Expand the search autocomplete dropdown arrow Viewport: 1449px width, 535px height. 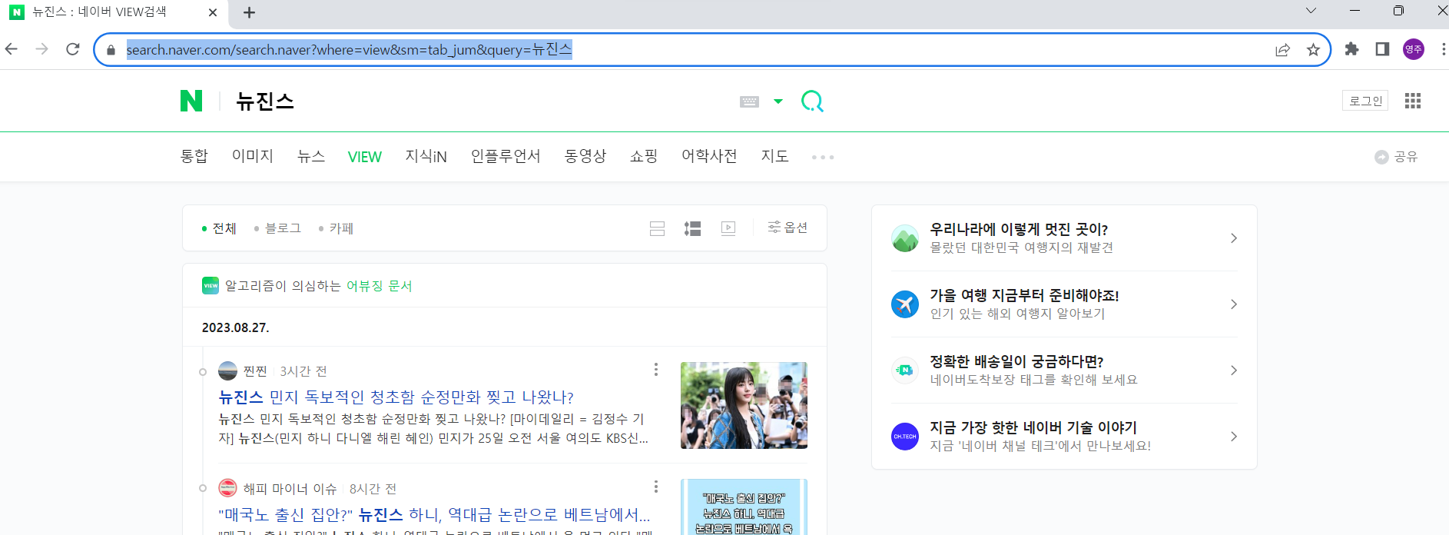pyautogui.click(x=778, y=101)
